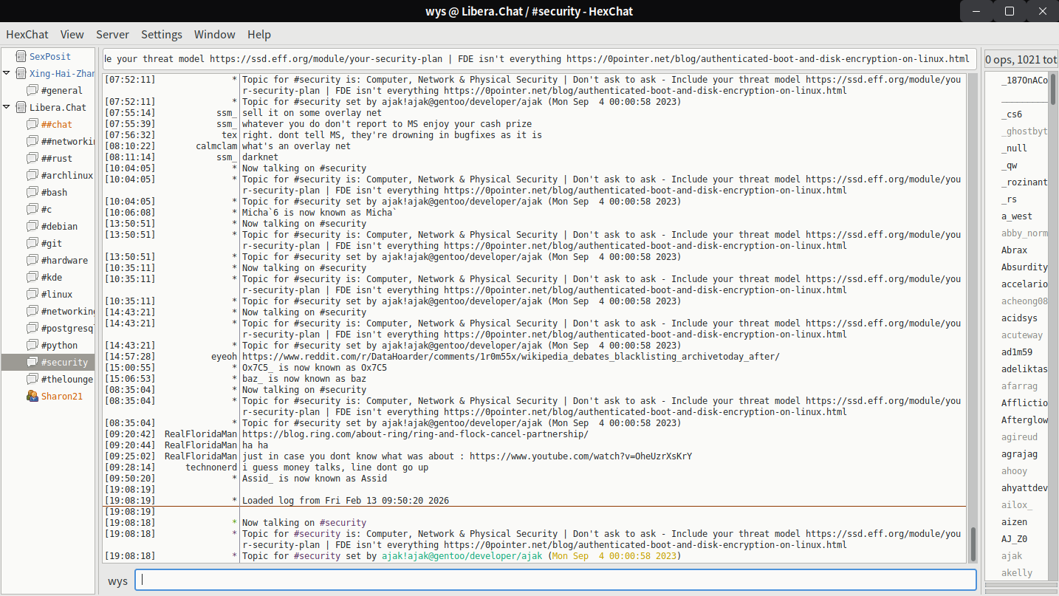Open the reddit DataHoarder link from eyeoh

(x=510, y=357)
